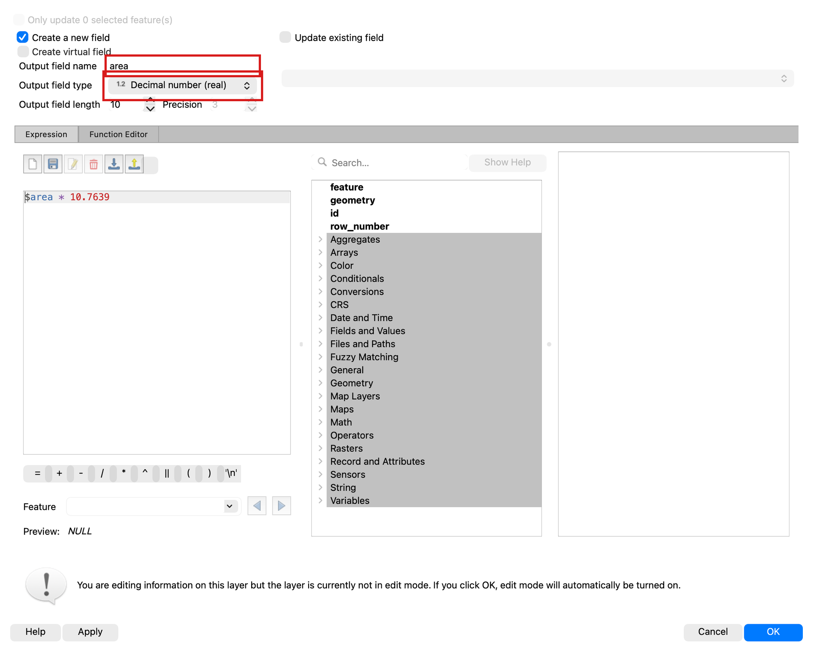
Task: Insert the opening parenthesis
Action: [188, 473]
